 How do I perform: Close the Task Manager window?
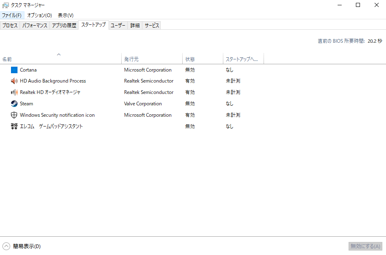click(377, 5)
